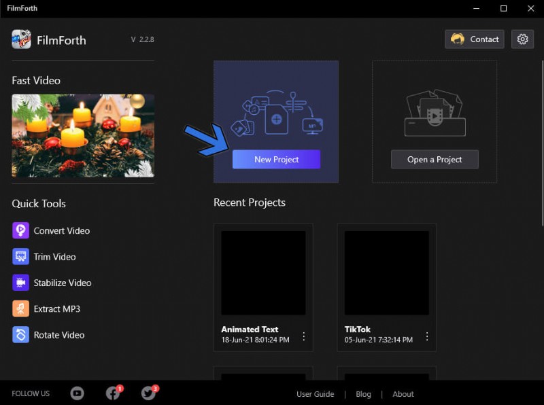
Task: Open the Trim Video tool icon
Action: 20,257
